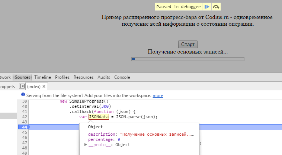Follow the 'more' workspace link
Image resolution: width=282 pixels, height=155 pixels.
pyautogui.click(x=158, y=96)
